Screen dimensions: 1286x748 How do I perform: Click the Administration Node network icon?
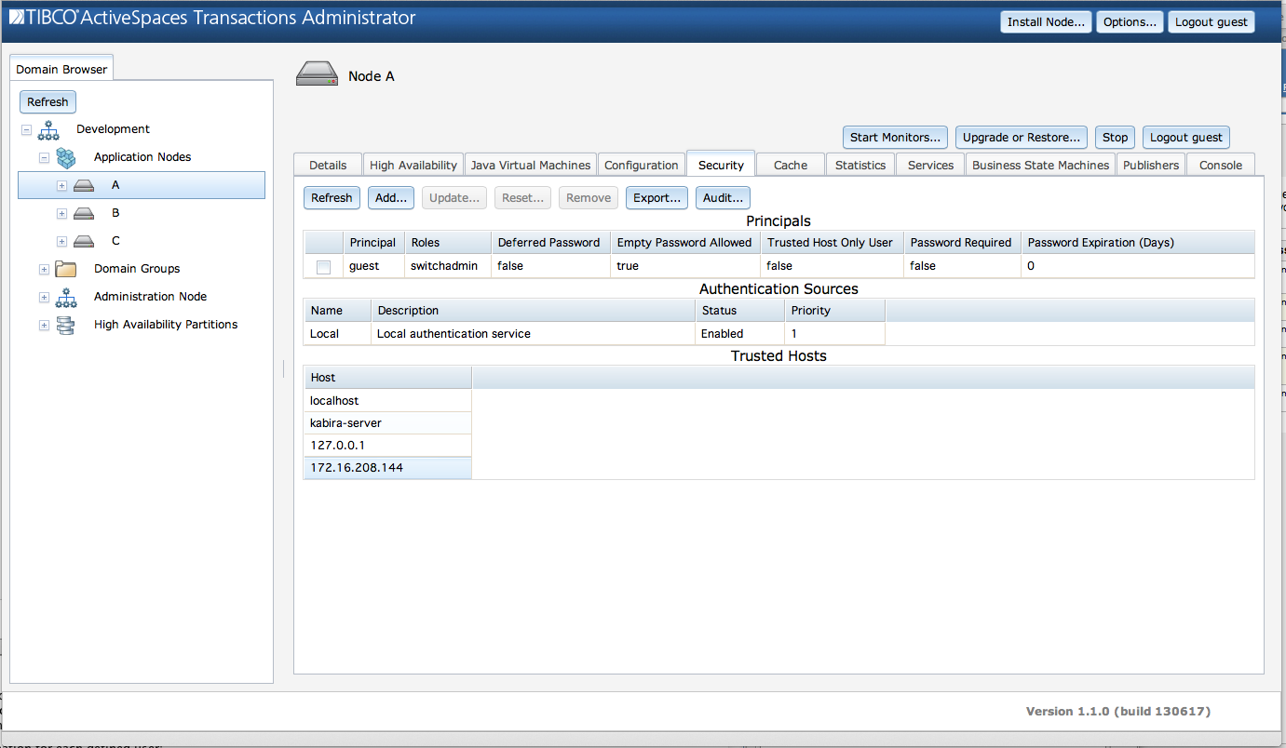[x=65, y=297]
